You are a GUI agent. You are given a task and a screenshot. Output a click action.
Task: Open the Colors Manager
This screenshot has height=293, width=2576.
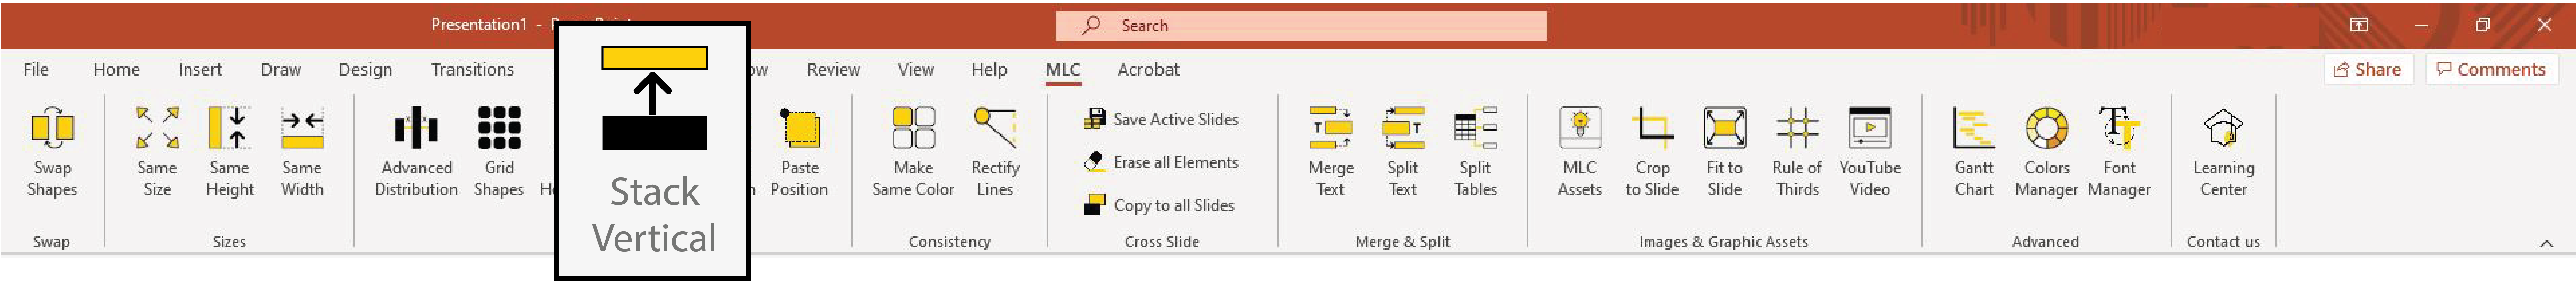(x=2046, y=150)
